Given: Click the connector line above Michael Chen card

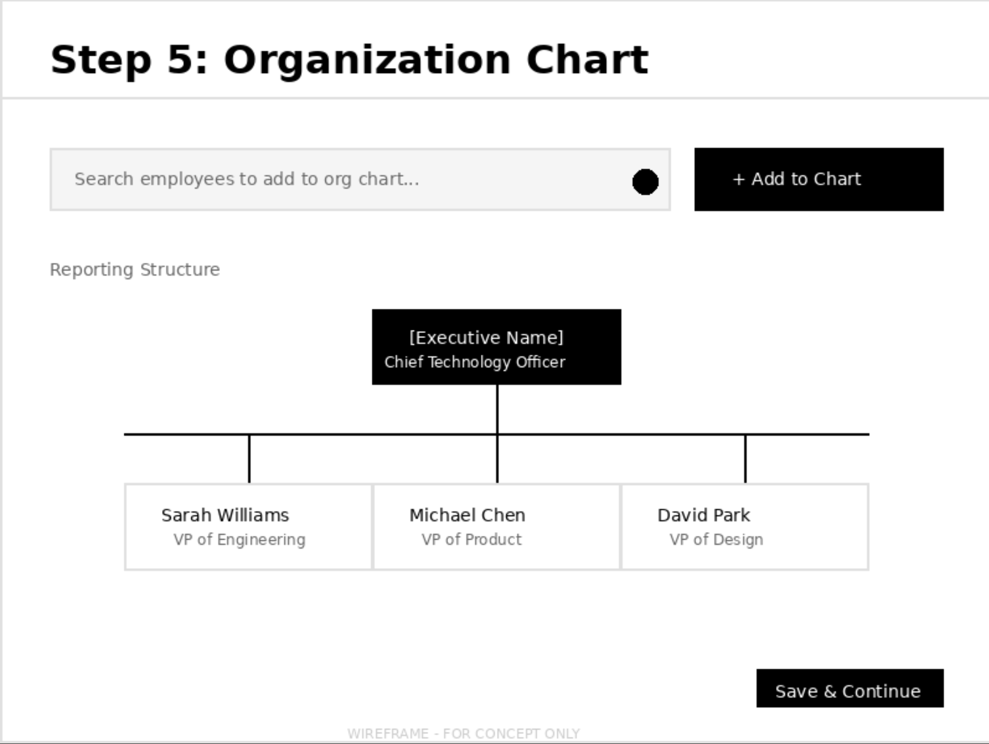Looking at the screenshot, I should [497, 460].
